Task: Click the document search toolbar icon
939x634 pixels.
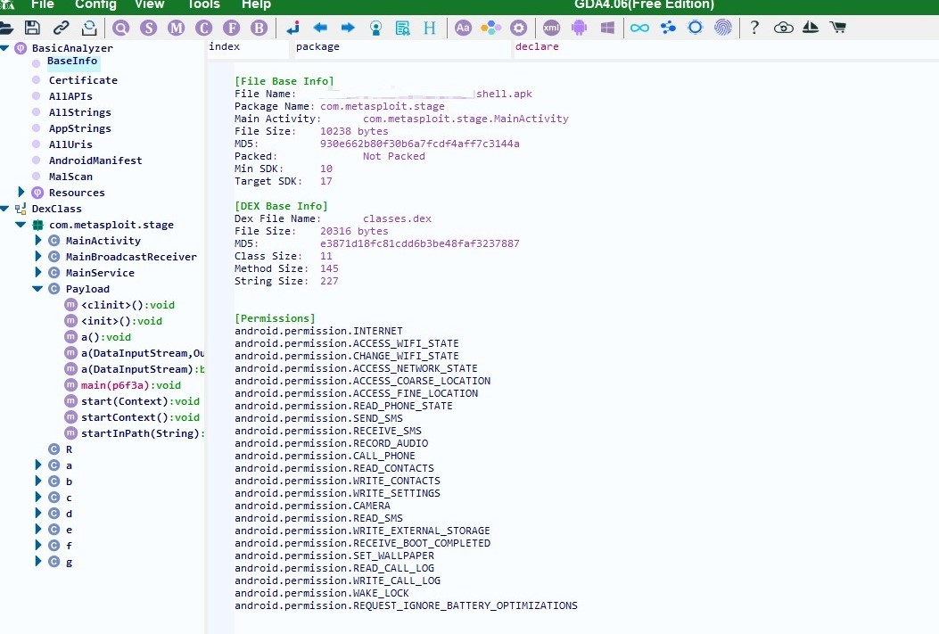Action: (x=403, y=28)
